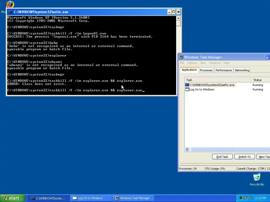Click the cmd window vertical scroll thumb
270x202 pixels.
click(178, 23)
